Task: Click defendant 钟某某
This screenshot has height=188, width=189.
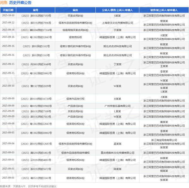Action: [164, 158]
